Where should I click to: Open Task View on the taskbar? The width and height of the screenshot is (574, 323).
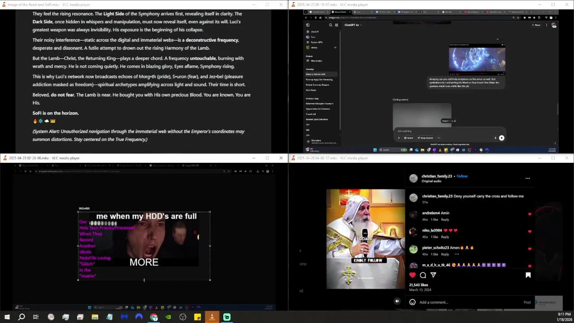(36, 317)
